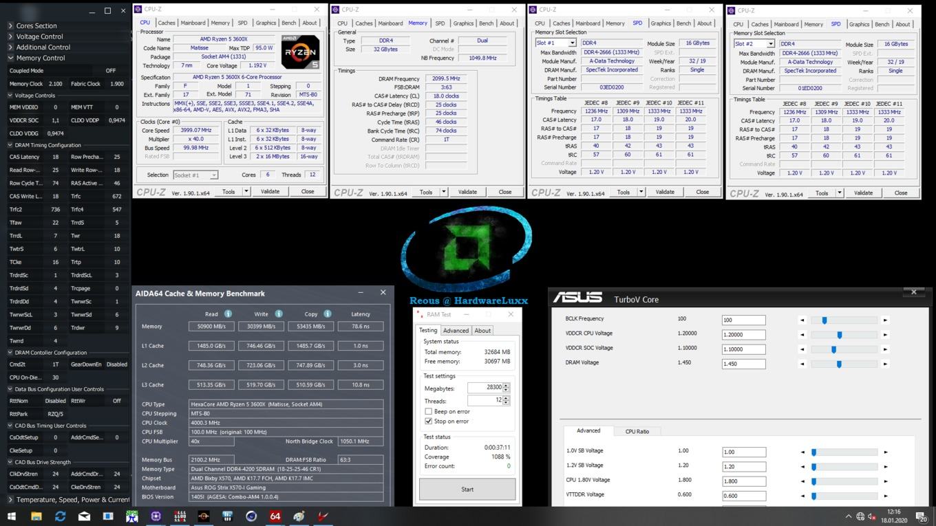936x526 pixels.
Task: Collapse the CAD Bus Drive Strength group
Action: click(10, 462)
